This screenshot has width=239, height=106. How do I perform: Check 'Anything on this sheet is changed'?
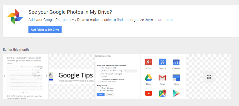pos(101,71)
